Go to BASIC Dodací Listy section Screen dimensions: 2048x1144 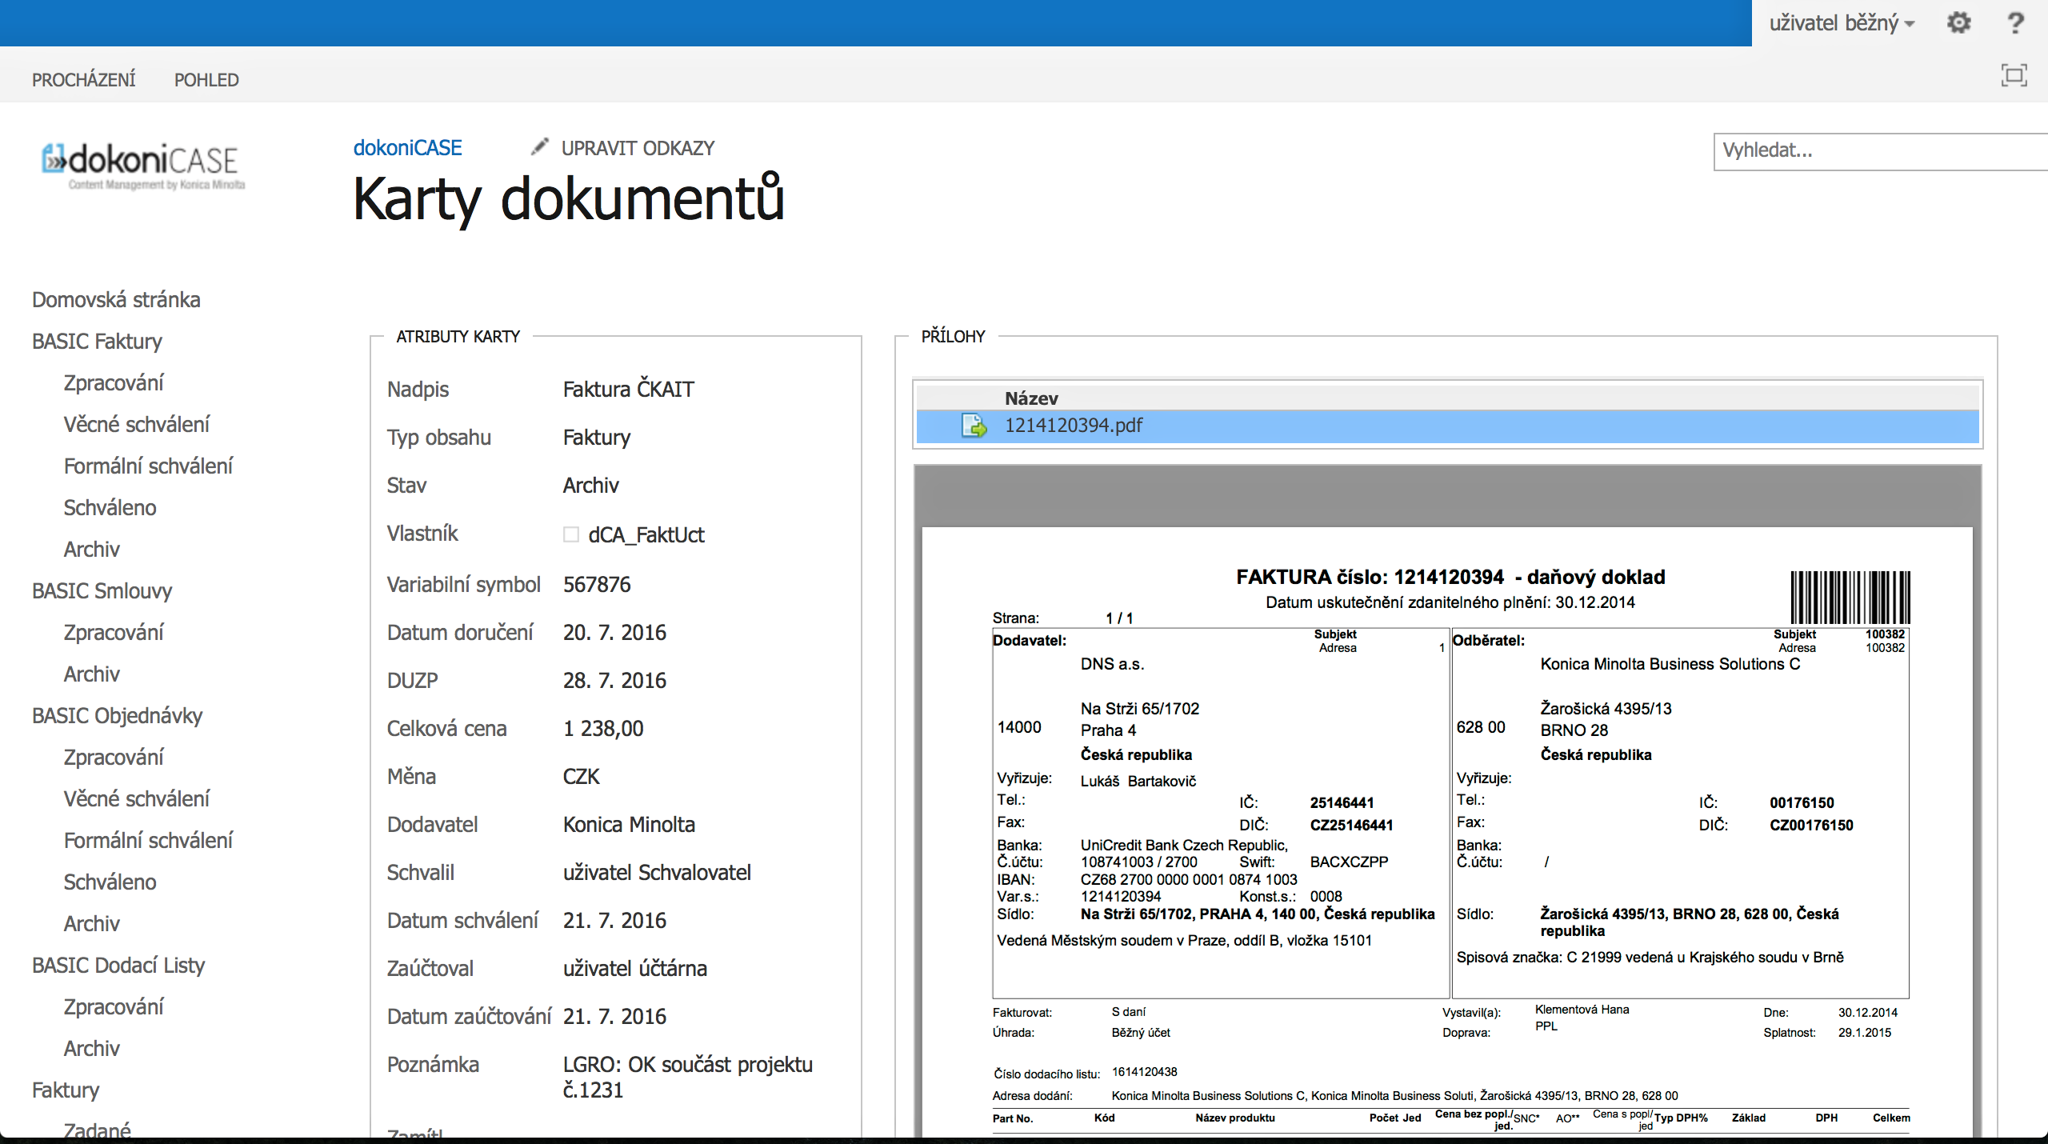118,966
